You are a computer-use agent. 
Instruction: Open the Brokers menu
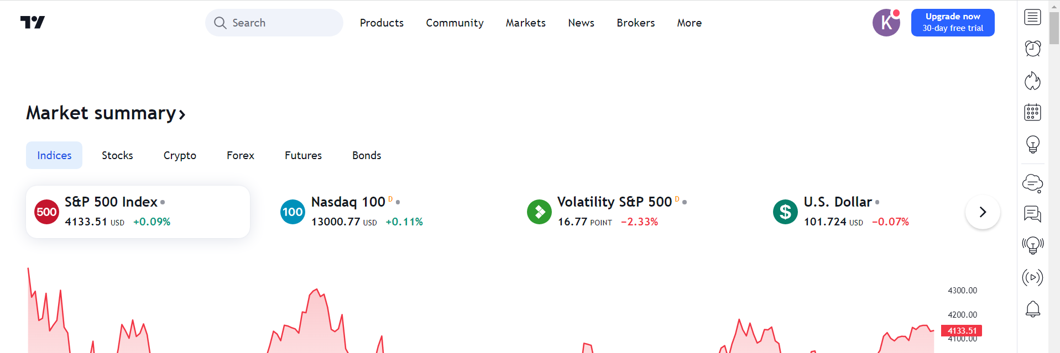635,23
